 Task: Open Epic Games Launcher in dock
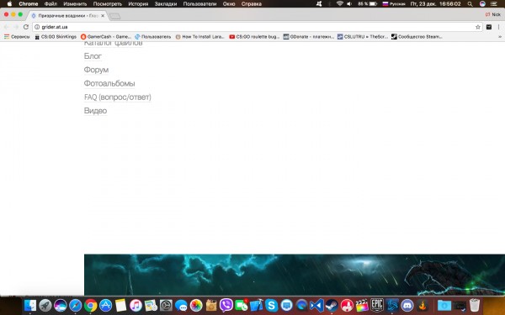coord(376,305)
